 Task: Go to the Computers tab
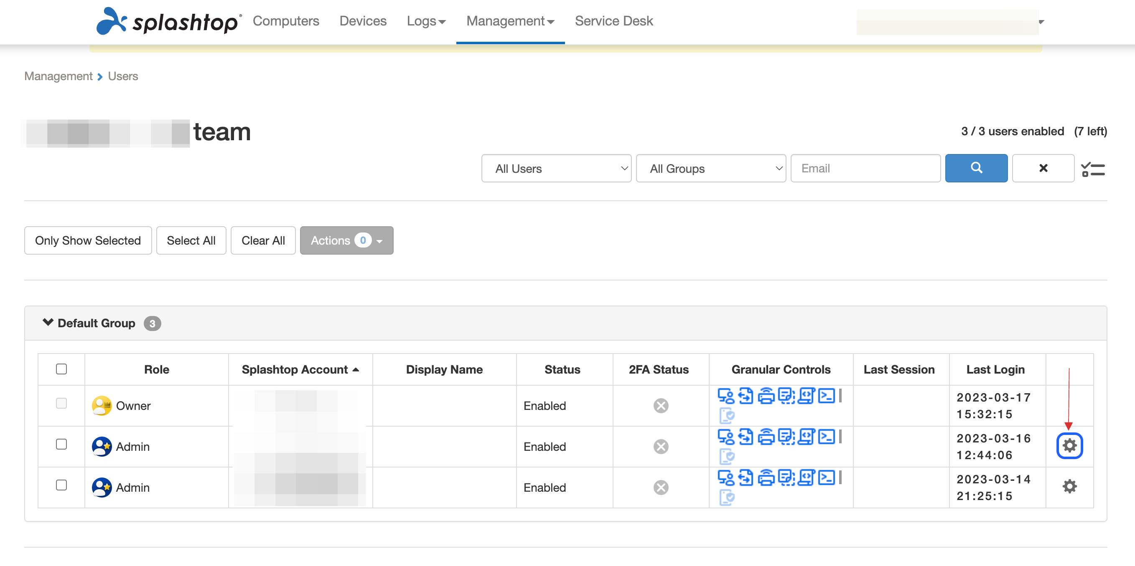click(285, 21)
